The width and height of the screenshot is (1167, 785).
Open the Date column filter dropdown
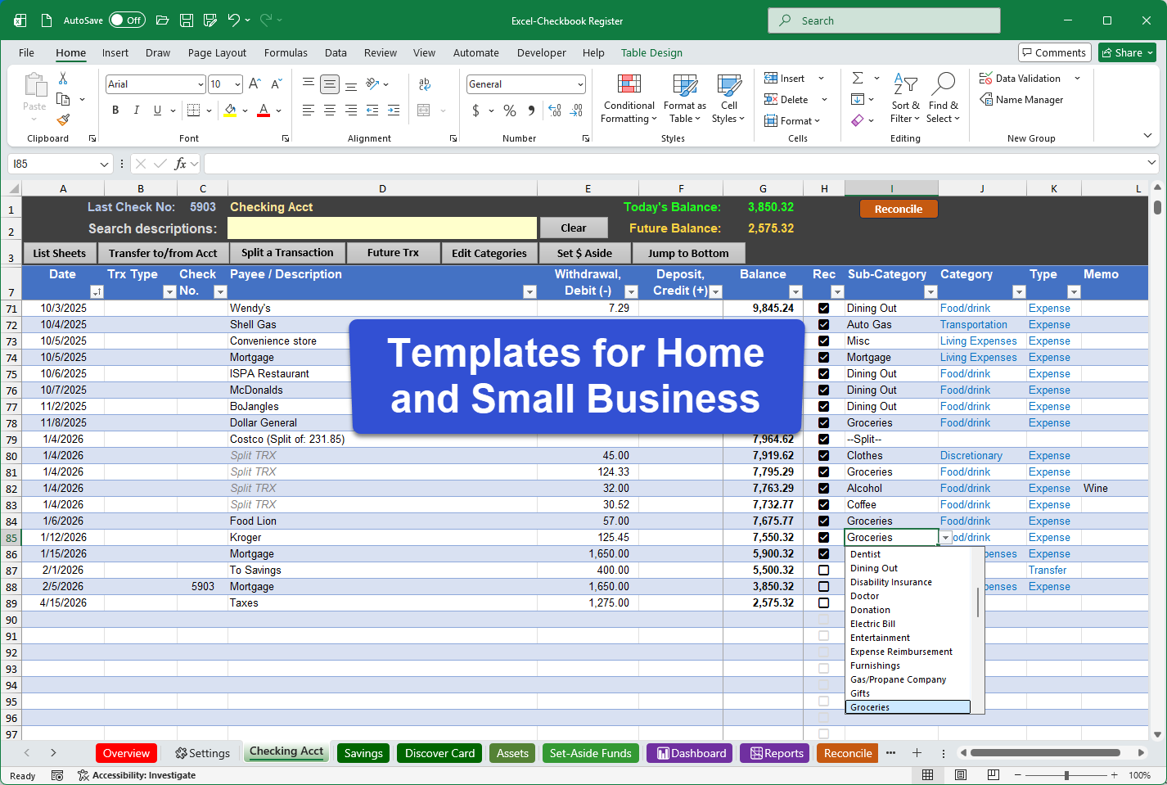[x=97, y=291]
